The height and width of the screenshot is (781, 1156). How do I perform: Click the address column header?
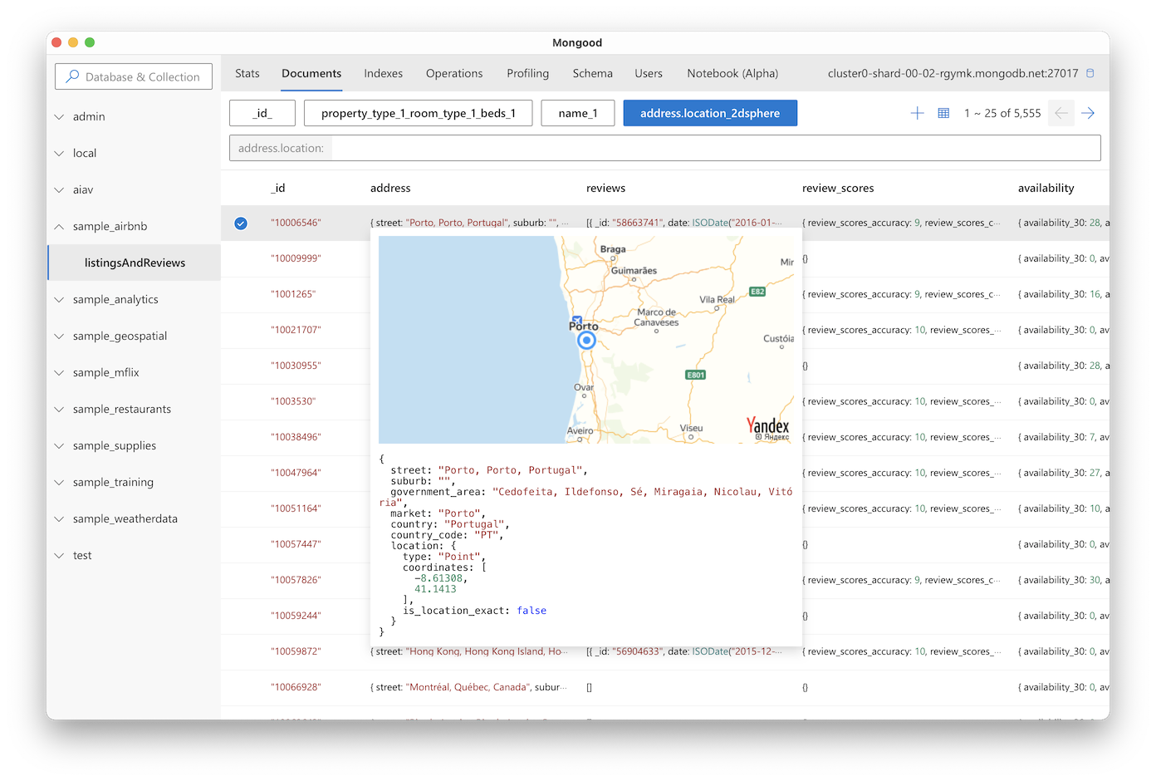(x=390, y=188)
